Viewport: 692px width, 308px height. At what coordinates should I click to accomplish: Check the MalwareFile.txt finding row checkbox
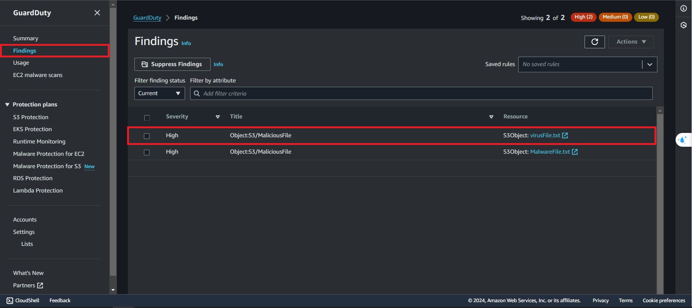(147, 153)
